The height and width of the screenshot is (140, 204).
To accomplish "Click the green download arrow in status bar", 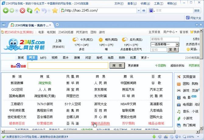I will coord(154,136).
